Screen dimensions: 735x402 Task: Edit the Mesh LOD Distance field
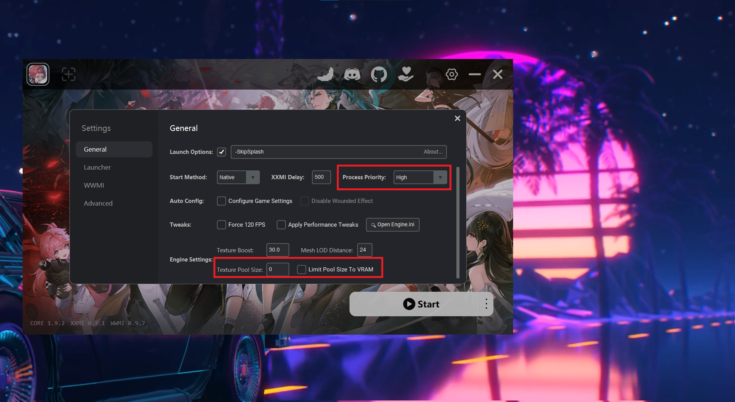click(x=365, y=250)
